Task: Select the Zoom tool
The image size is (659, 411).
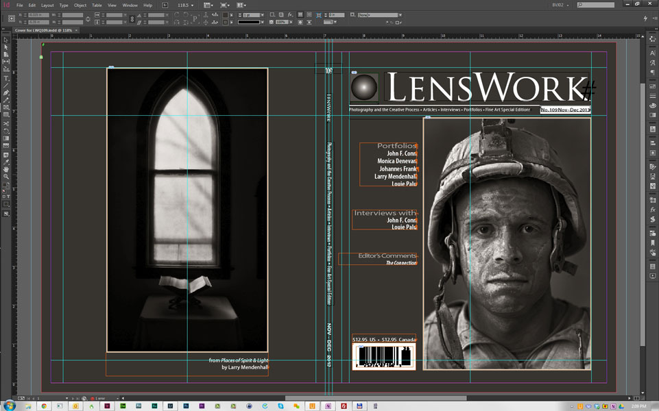Action: click(6, 177)
